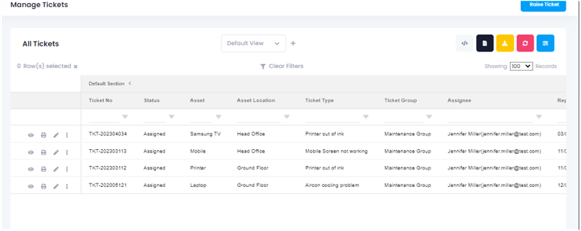
Task: Print ticket TKT-202005121
Action: coord(43,187)
